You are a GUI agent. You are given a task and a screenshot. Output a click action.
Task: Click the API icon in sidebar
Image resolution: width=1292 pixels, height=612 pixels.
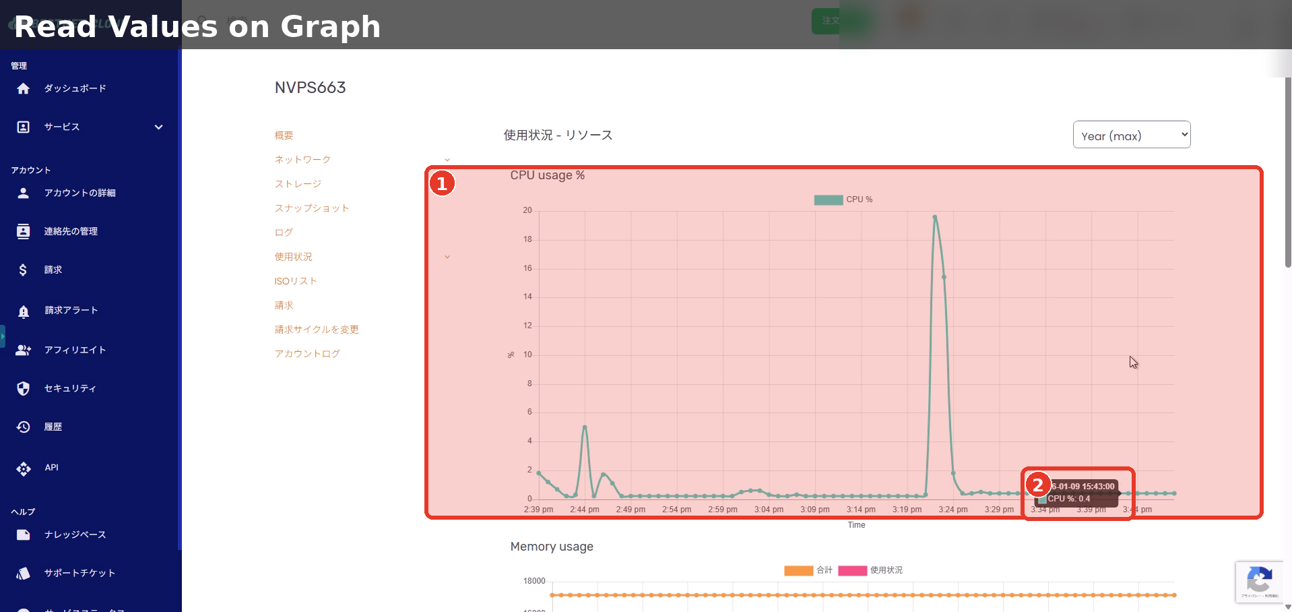pyautogui.click(x=24, y=468)
